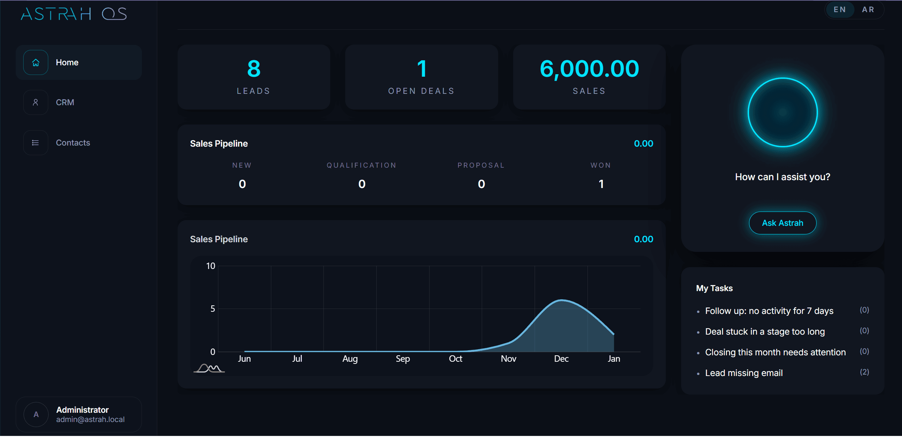Open the Leads summary card
This screenshot has width=902, height=437.
254,77
